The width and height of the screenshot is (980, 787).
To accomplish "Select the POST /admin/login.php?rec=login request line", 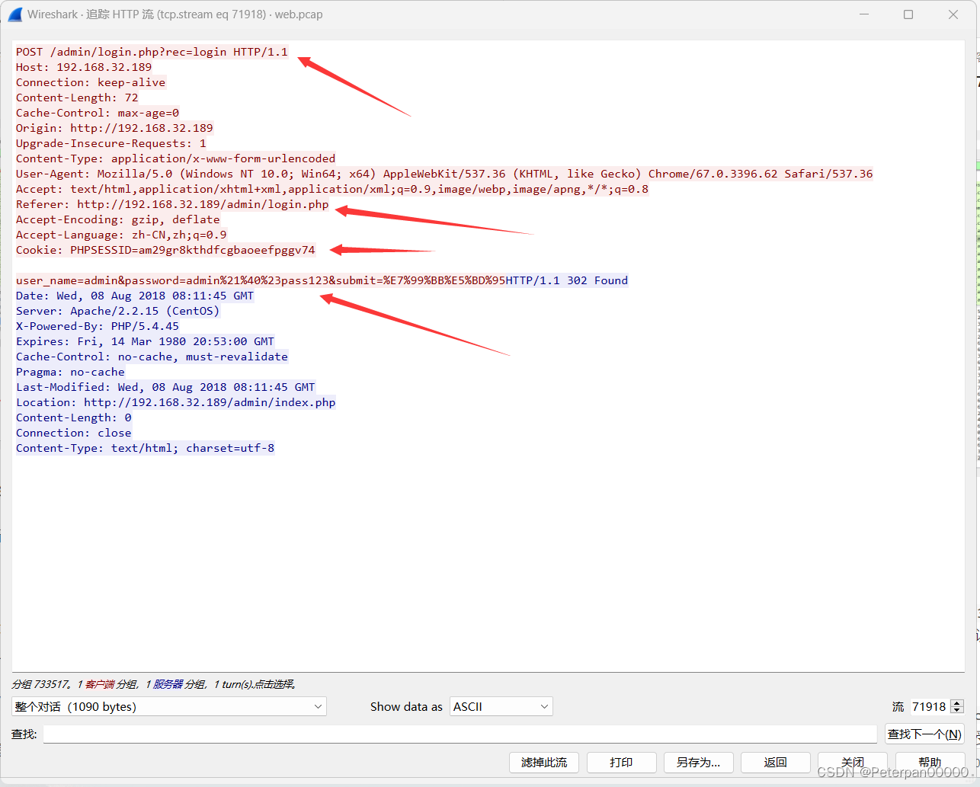I will click(152, 52).
